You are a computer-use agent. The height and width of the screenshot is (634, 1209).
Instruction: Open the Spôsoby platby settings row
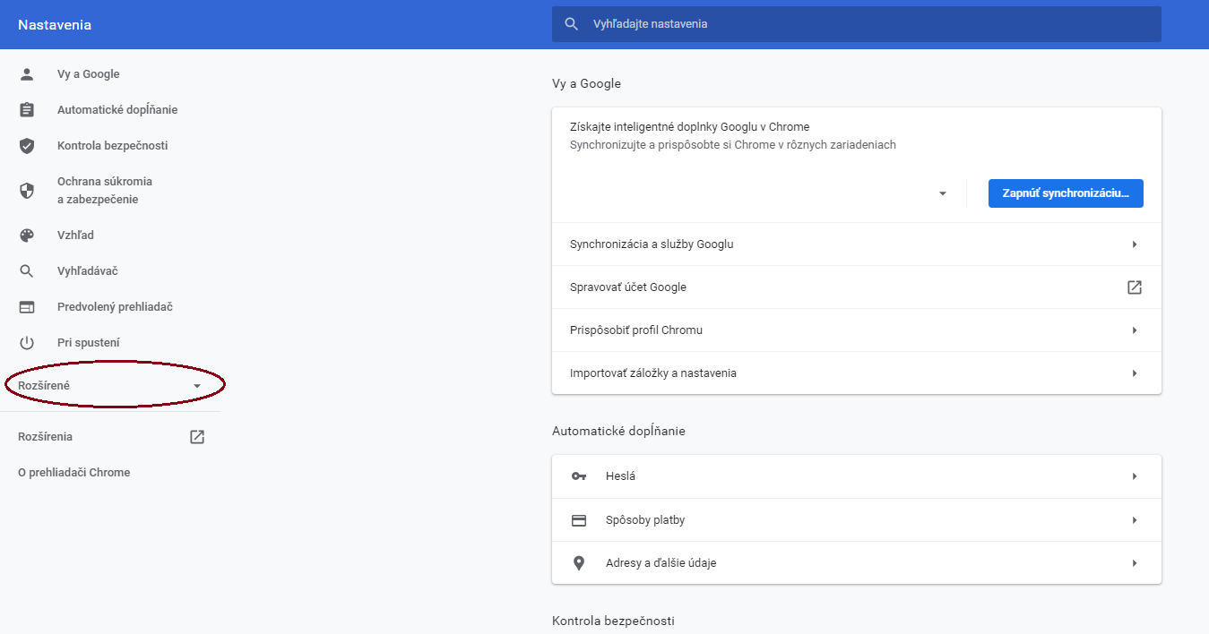click(x=857, y=520)
